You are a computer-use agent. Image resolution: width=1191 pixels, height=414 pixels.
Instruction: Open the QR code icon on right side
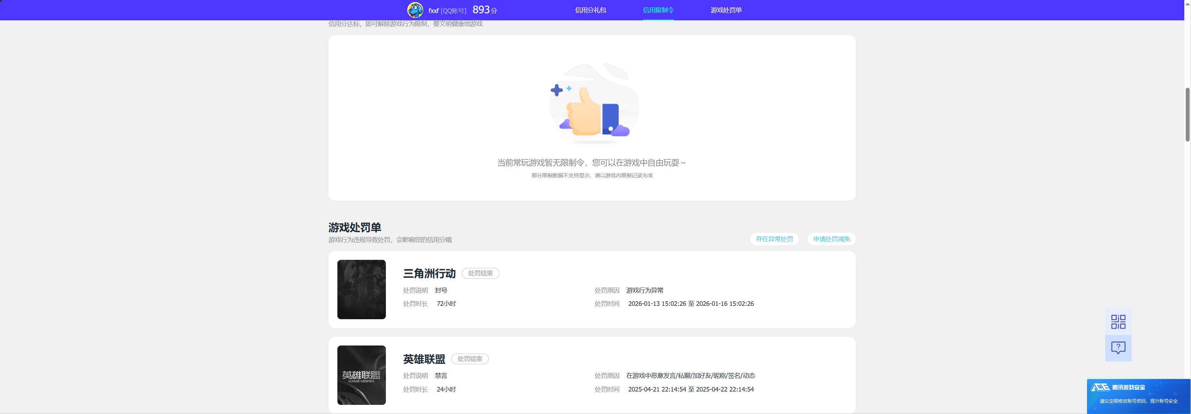(1118, 322)
